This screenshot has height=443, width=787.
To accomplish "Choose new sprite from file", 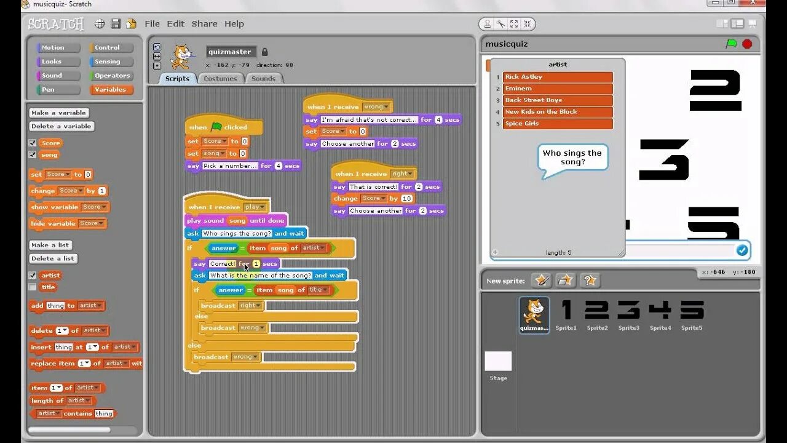I will coord(566,281).
